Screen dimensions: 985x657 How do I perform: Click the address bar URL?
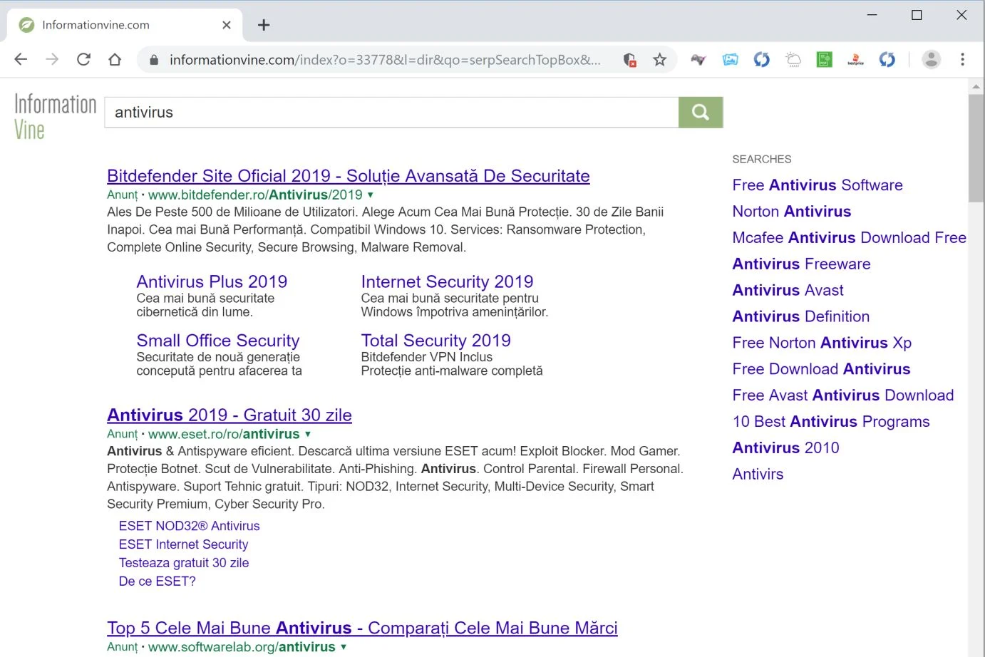[385, 60]
